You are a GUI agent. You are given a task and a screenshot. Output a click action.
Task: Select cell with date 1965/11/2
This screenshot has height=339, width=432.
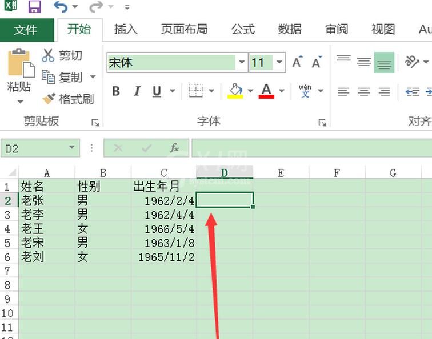(x=164, y=257)
